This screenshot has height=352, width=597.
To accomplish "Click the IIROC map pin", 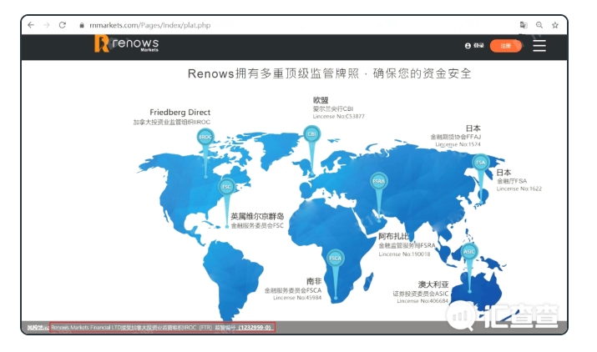I will pos(205,137).
